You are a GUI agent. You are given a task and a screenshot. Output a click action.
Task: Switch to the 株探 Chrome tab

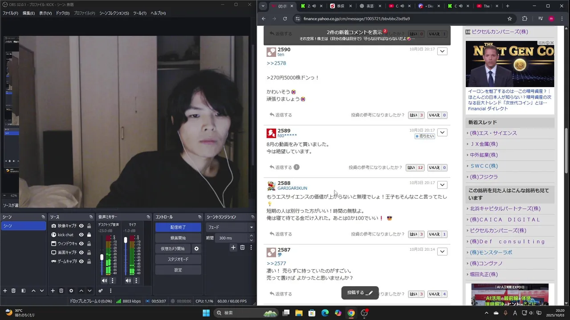pos(341,6)
